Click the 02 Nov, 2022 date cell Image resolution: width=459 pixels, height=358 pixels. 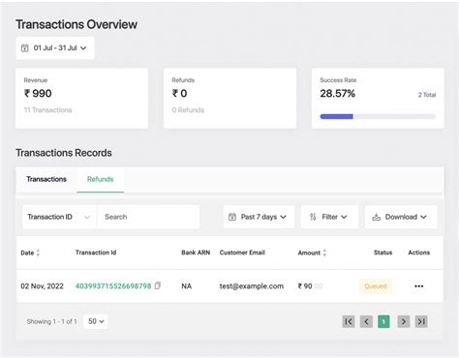43,286
